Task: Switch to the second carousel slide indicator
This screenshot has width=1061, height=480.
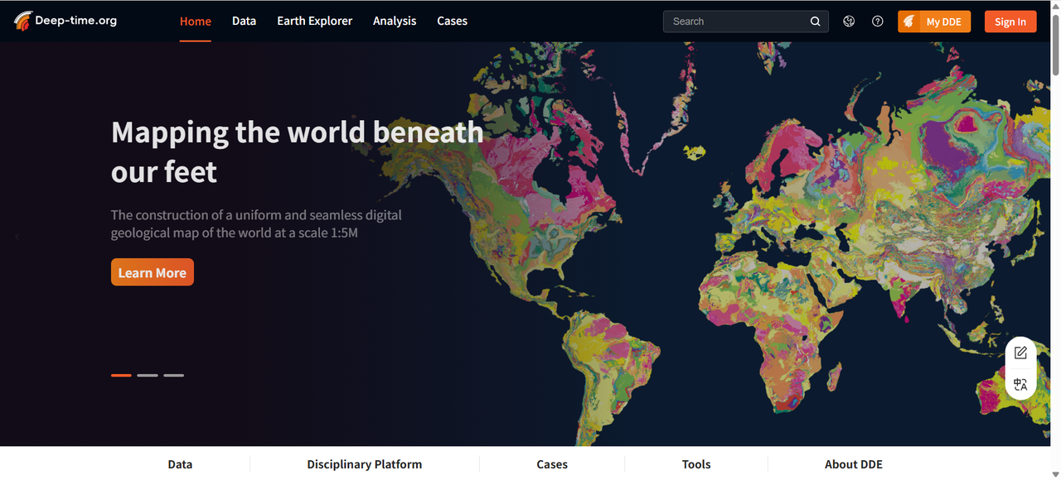Action: coord(148,375)
